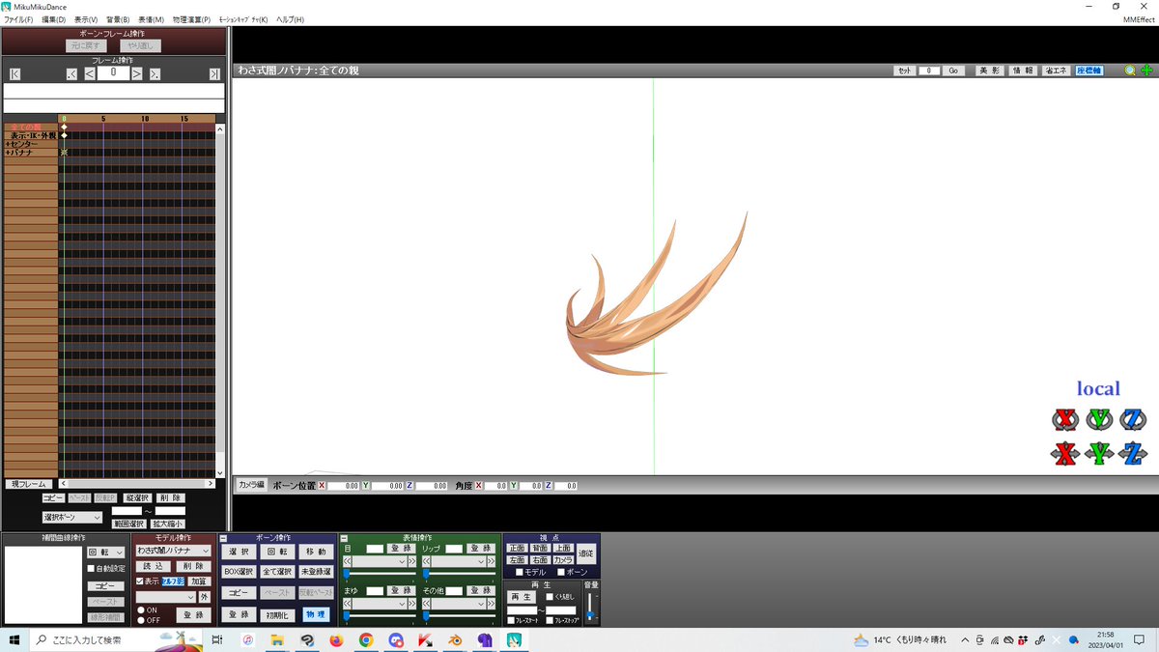
Task: Enable くり返し repeat playback checkbox
Action: click(x=550, y=597)
